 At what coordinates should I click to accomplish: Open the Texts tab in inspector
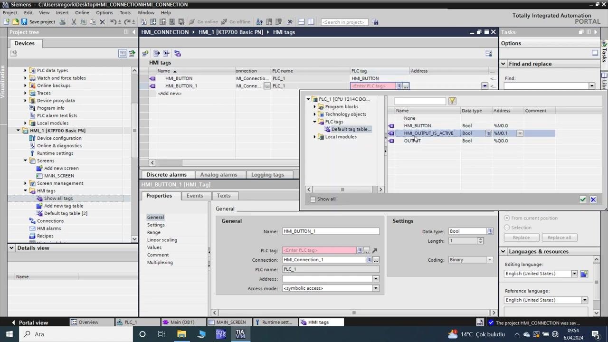pyautogui.click(x=223, y=196)
